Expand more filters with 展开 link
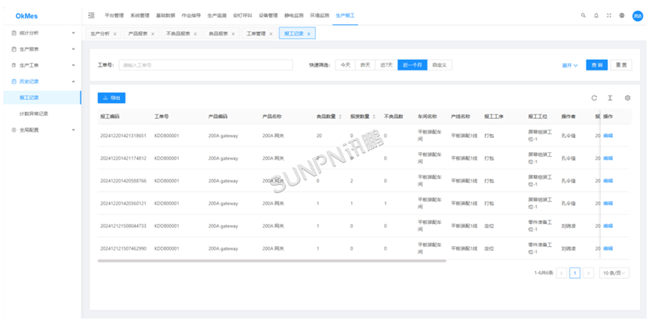The image size is (653, 322). [x=569, y=66]
